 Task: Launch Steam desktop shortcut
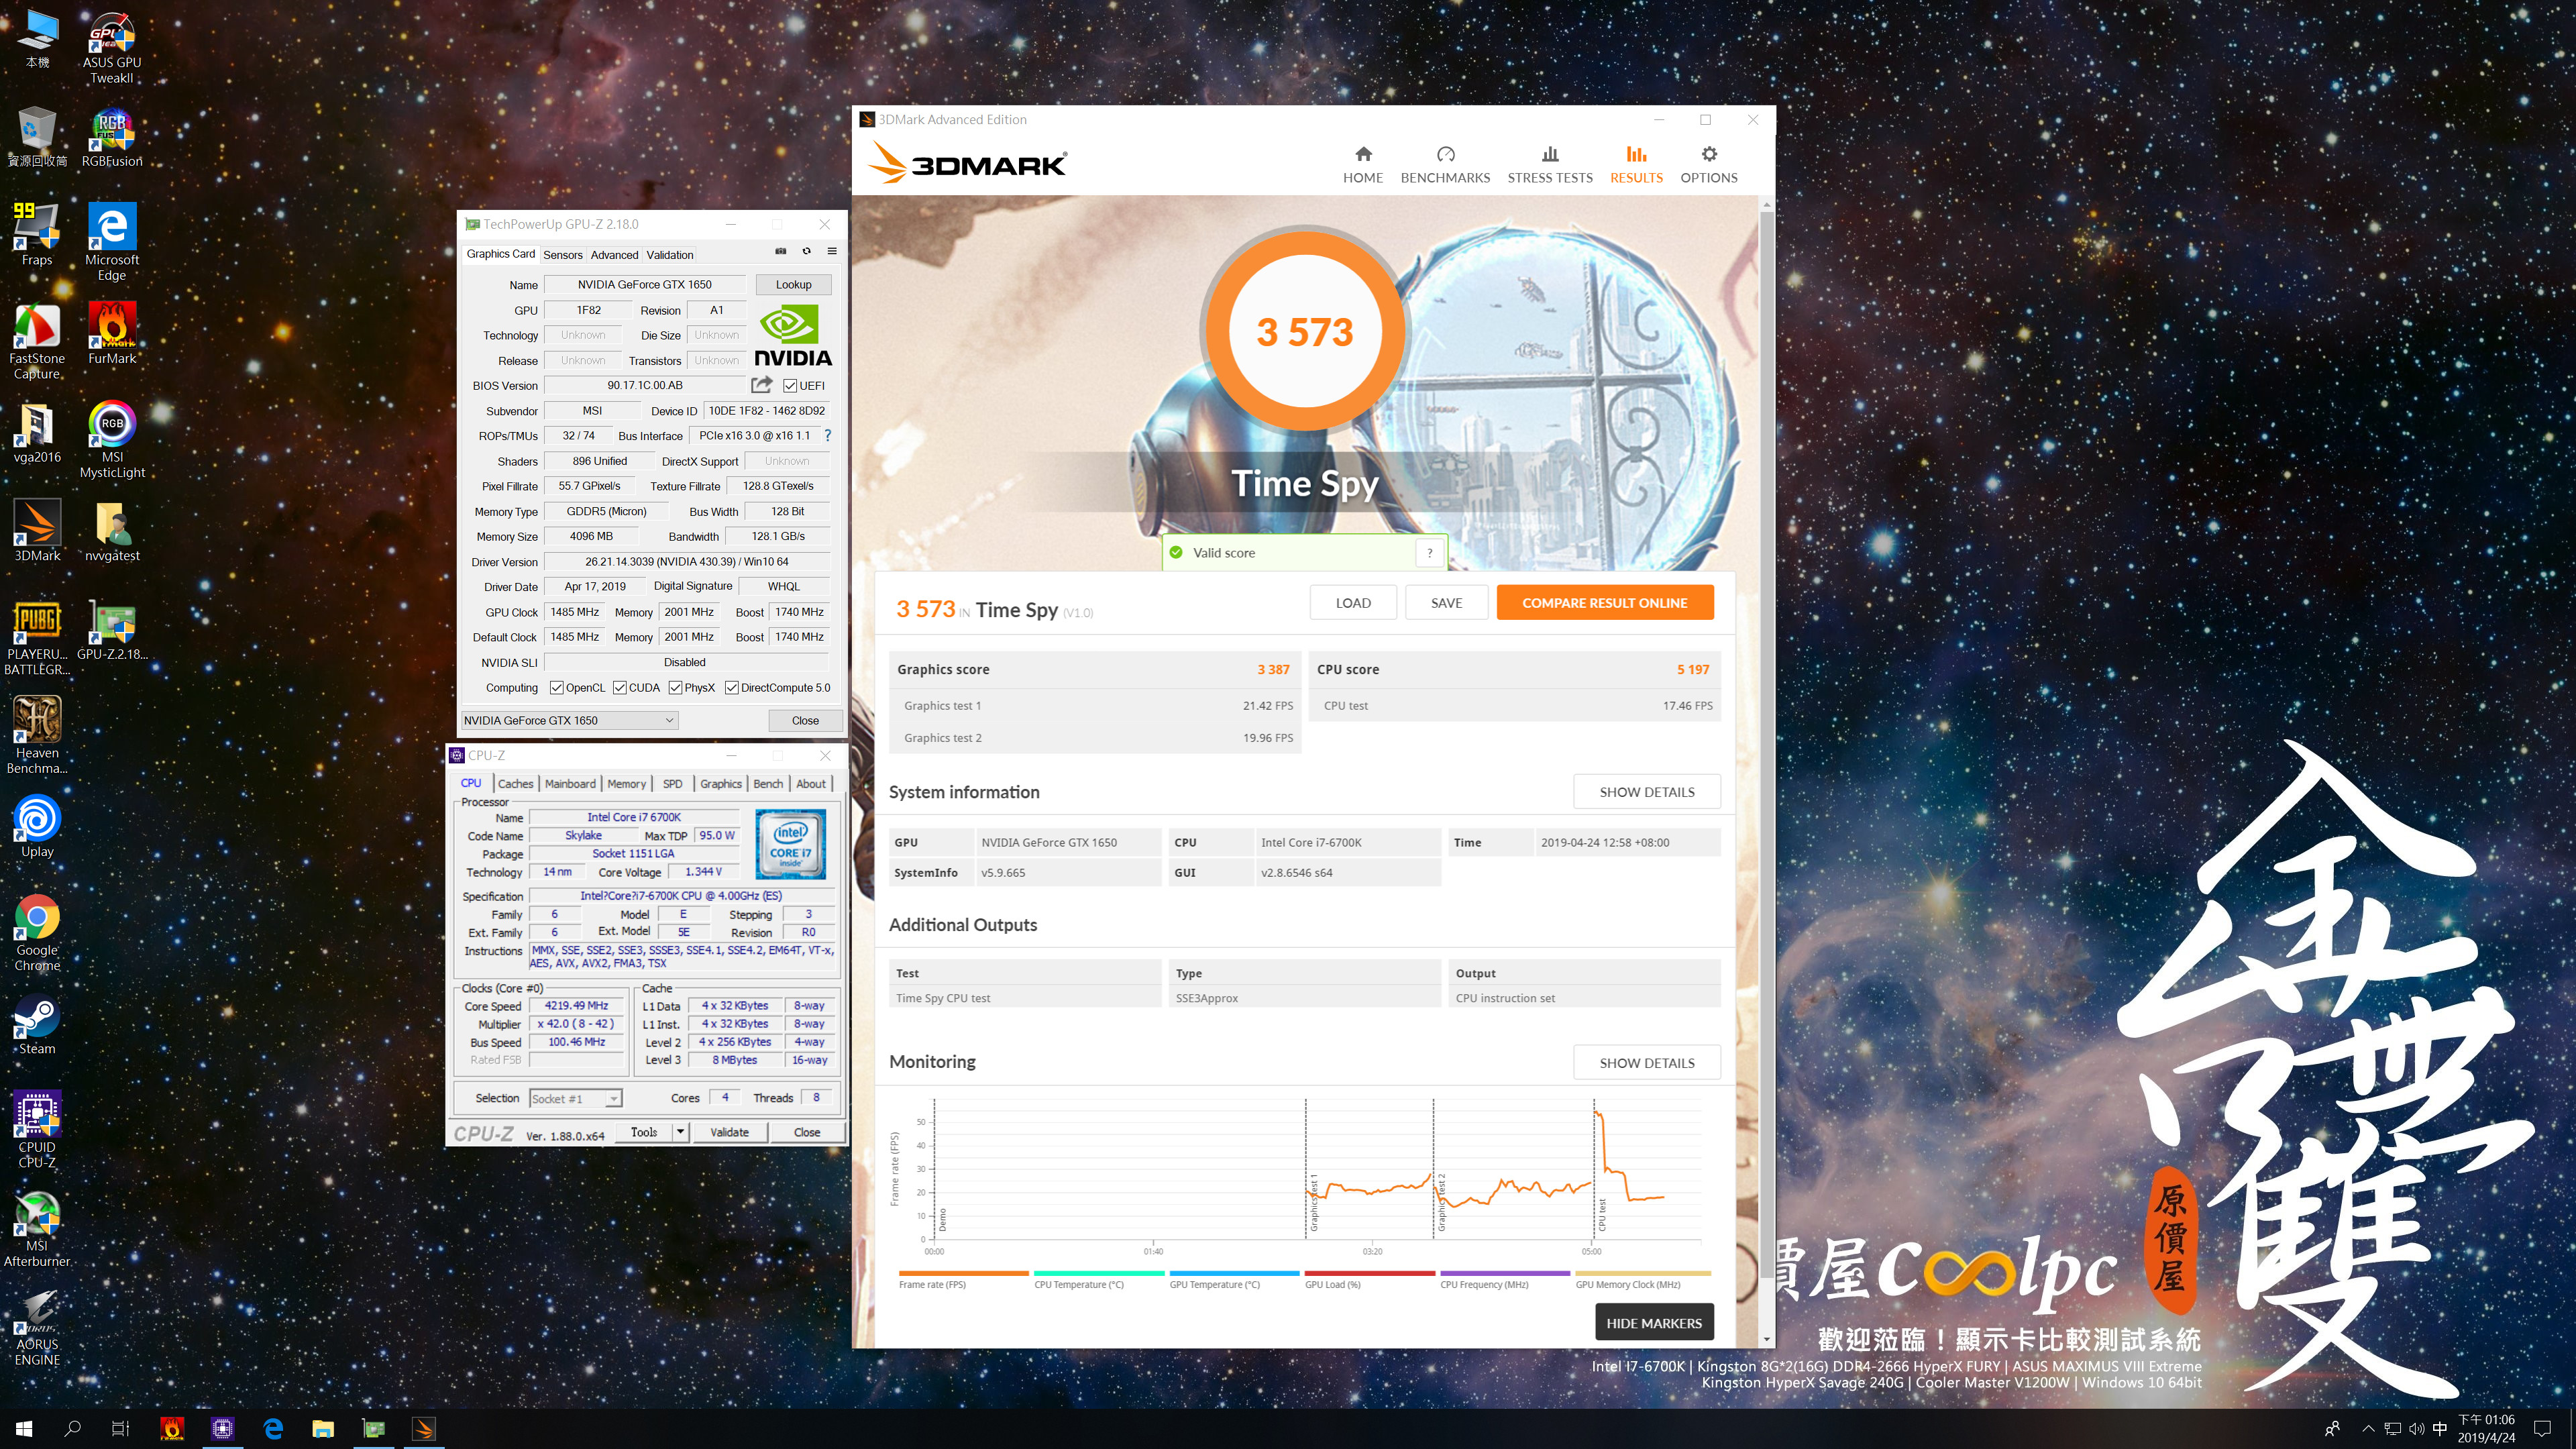[x=37, y=1025]
